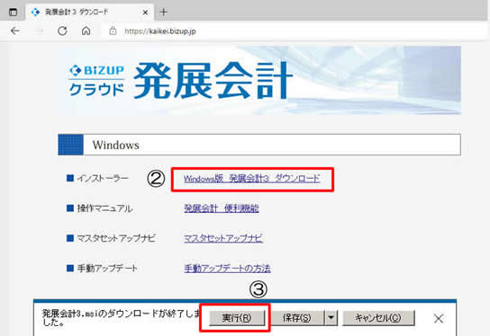
Task: Go to the browser home icon
Action: click(x=86, y=31)
